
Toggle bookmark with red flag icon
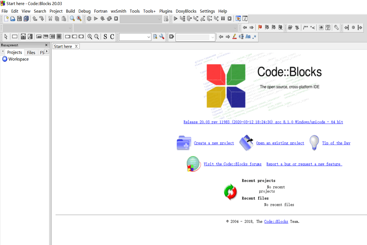tap(260, 28)
